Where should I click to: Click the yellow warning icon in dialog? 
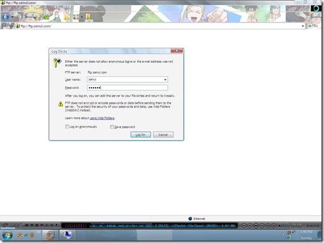coord(61,104)
